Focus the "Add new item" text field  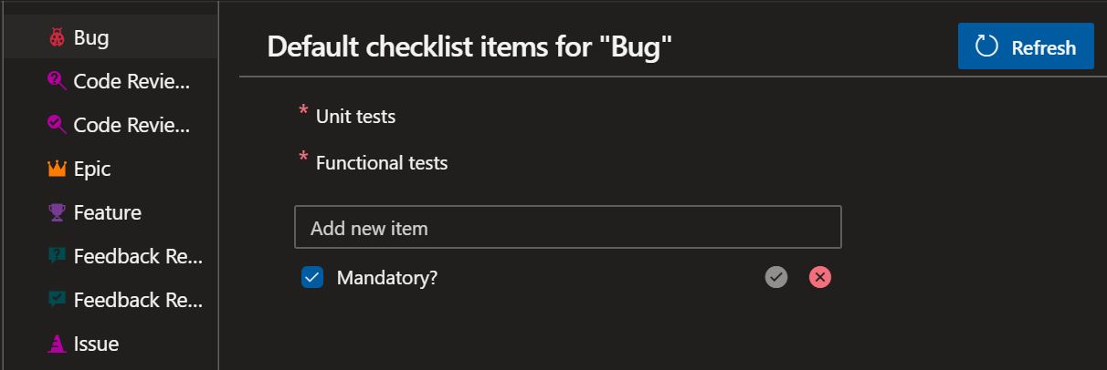coord(567,228)
